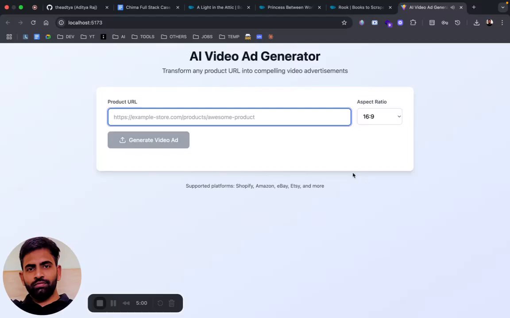Click the rewind recording button
This screenshot has width=510, height=318.
point(126,303)
